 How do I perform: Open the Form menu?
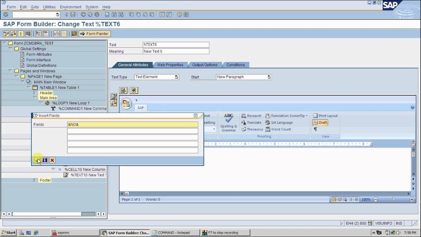coord(11,7)
